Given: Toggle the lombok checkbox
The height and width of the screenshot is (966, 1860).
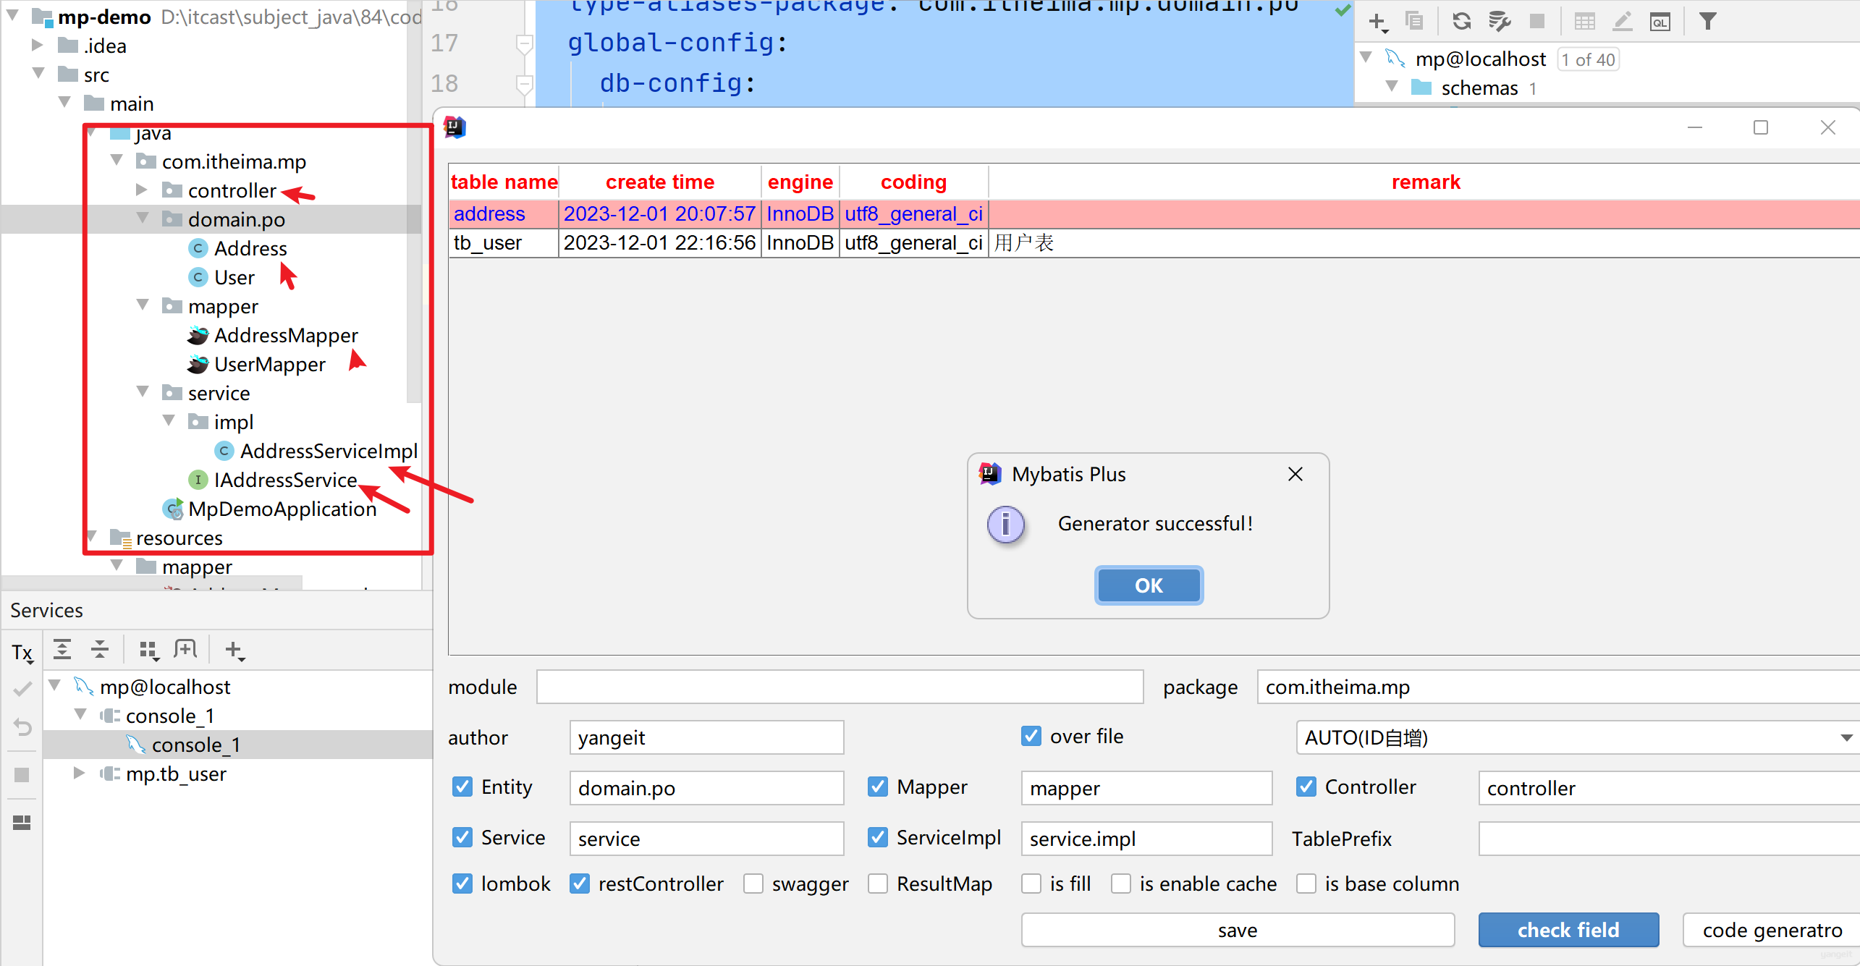Looking at the screenshot, I should pos(462,884).
